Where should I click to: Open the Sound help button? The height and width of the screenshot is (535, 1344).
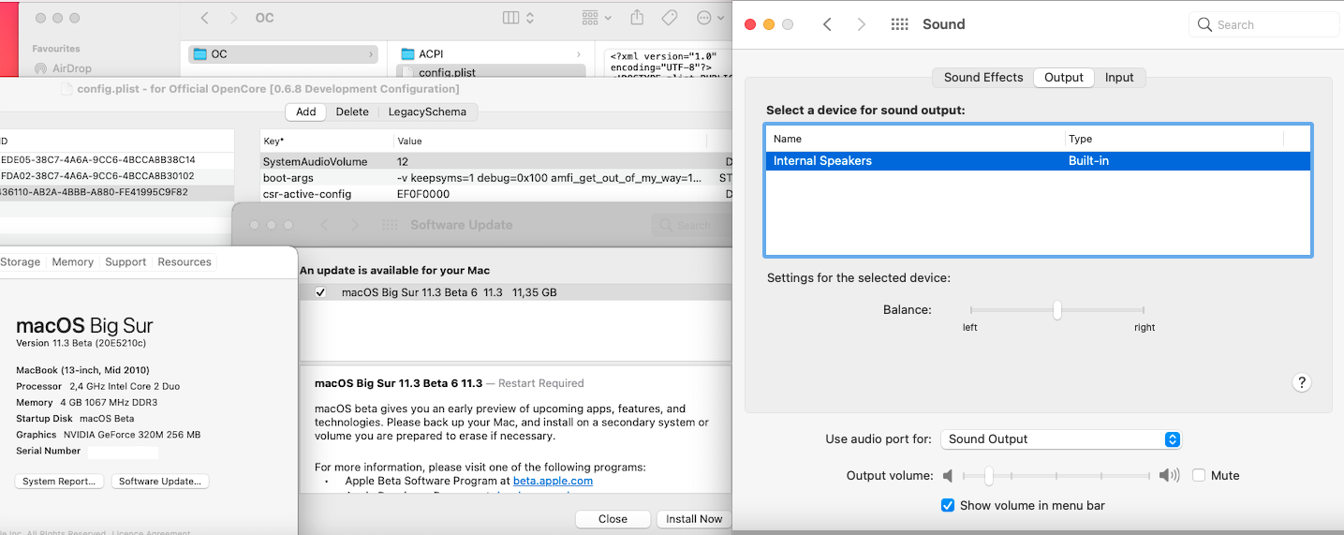[x=1301, y=382]
